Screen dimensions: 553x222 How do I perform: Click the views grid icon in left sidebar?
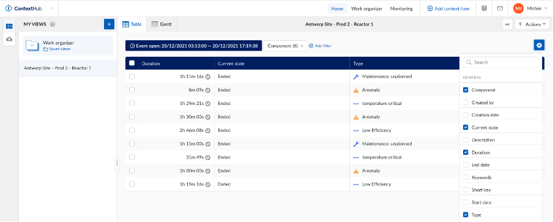[x=9, y=26]
